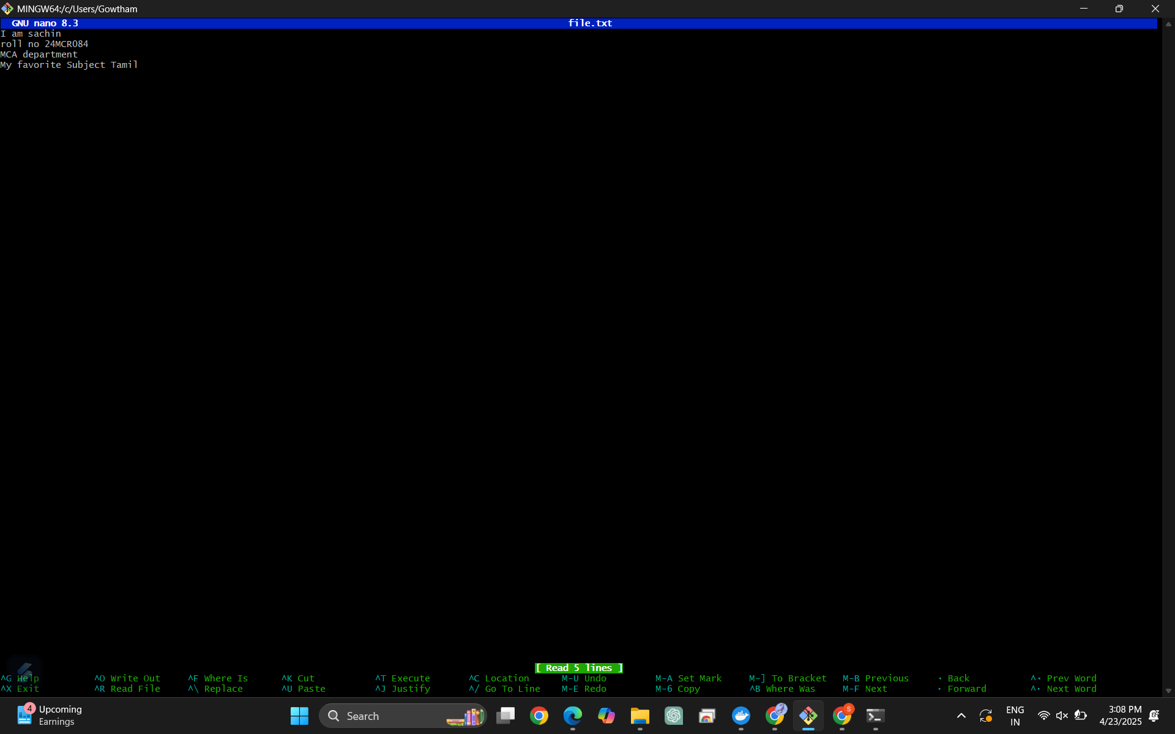Click ^/ Go To Line shortcut label

(x=505, y=689)
